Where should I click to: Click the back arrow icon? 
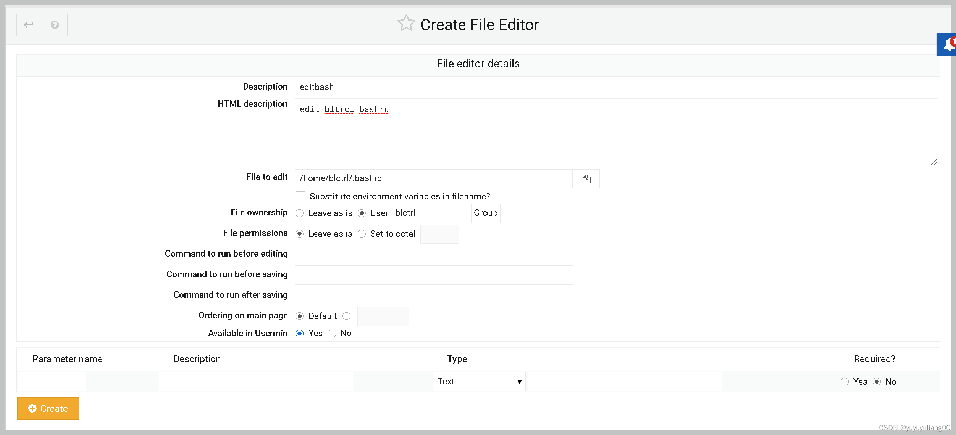point(29,25)
